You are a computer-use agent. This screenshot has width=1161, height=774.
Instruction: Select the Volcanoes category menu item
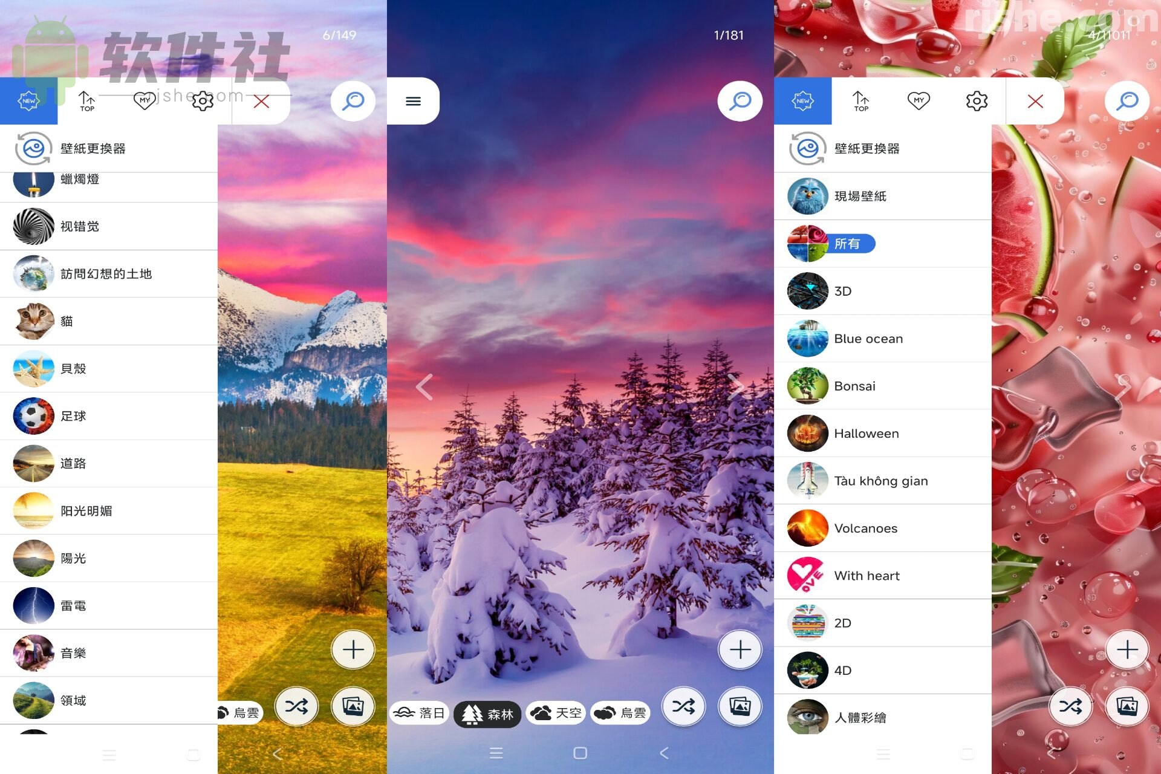click(x=867, y=527)
